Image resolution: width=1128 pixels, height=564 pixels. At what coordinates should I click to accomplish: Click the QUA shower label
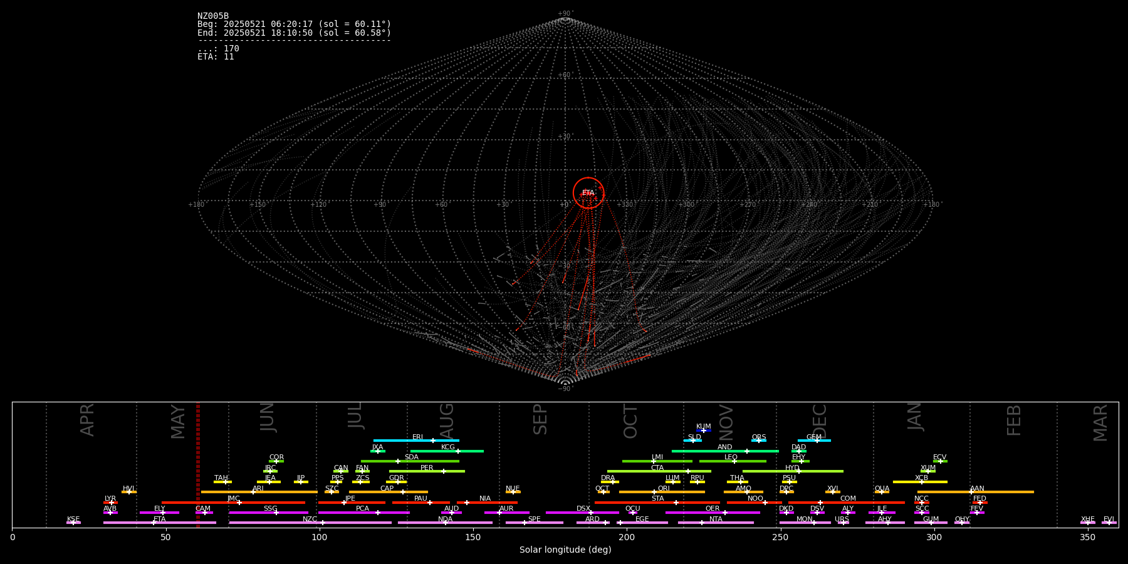pos(882,489)
